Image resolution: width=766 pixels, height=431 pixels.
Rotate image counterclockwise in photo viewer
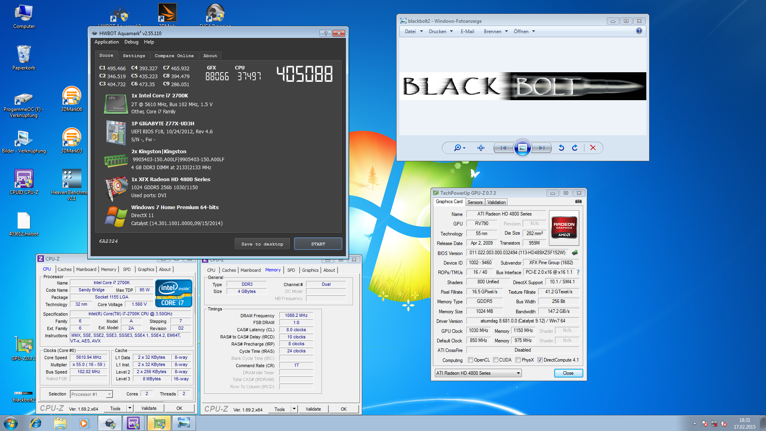tap(561, 148)
